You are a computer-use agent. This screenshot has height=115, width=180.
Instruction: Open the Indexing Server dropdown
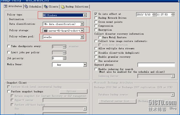173,76
